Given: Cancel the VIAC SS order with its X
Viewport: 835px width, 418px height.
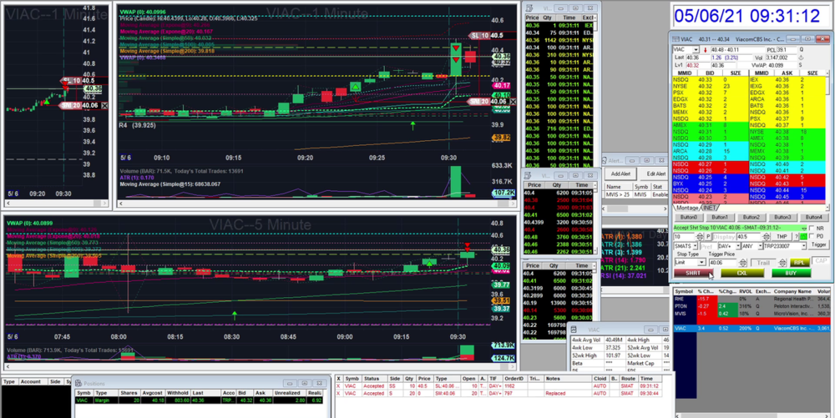Looking at the screenshot, I should click(340, 386).
